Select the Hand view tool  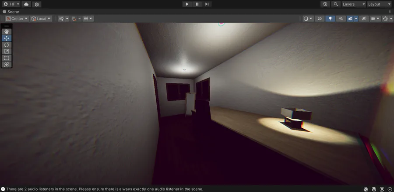(7, 31)
